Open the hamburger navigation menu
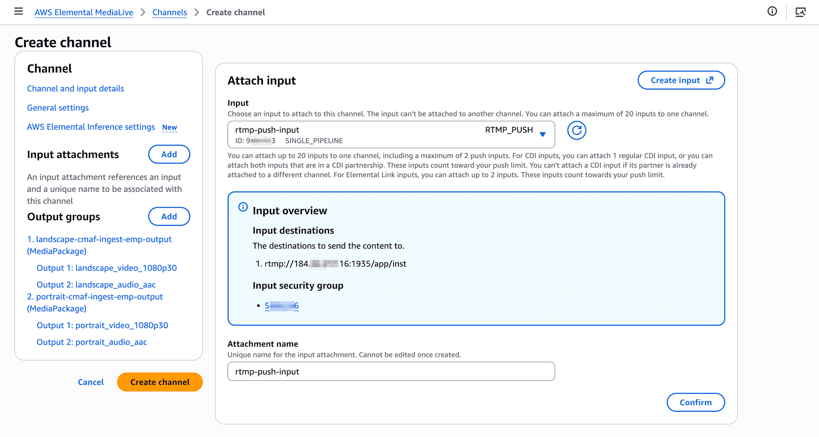This screenshot has height=437, width=819. tap(18, 11)
